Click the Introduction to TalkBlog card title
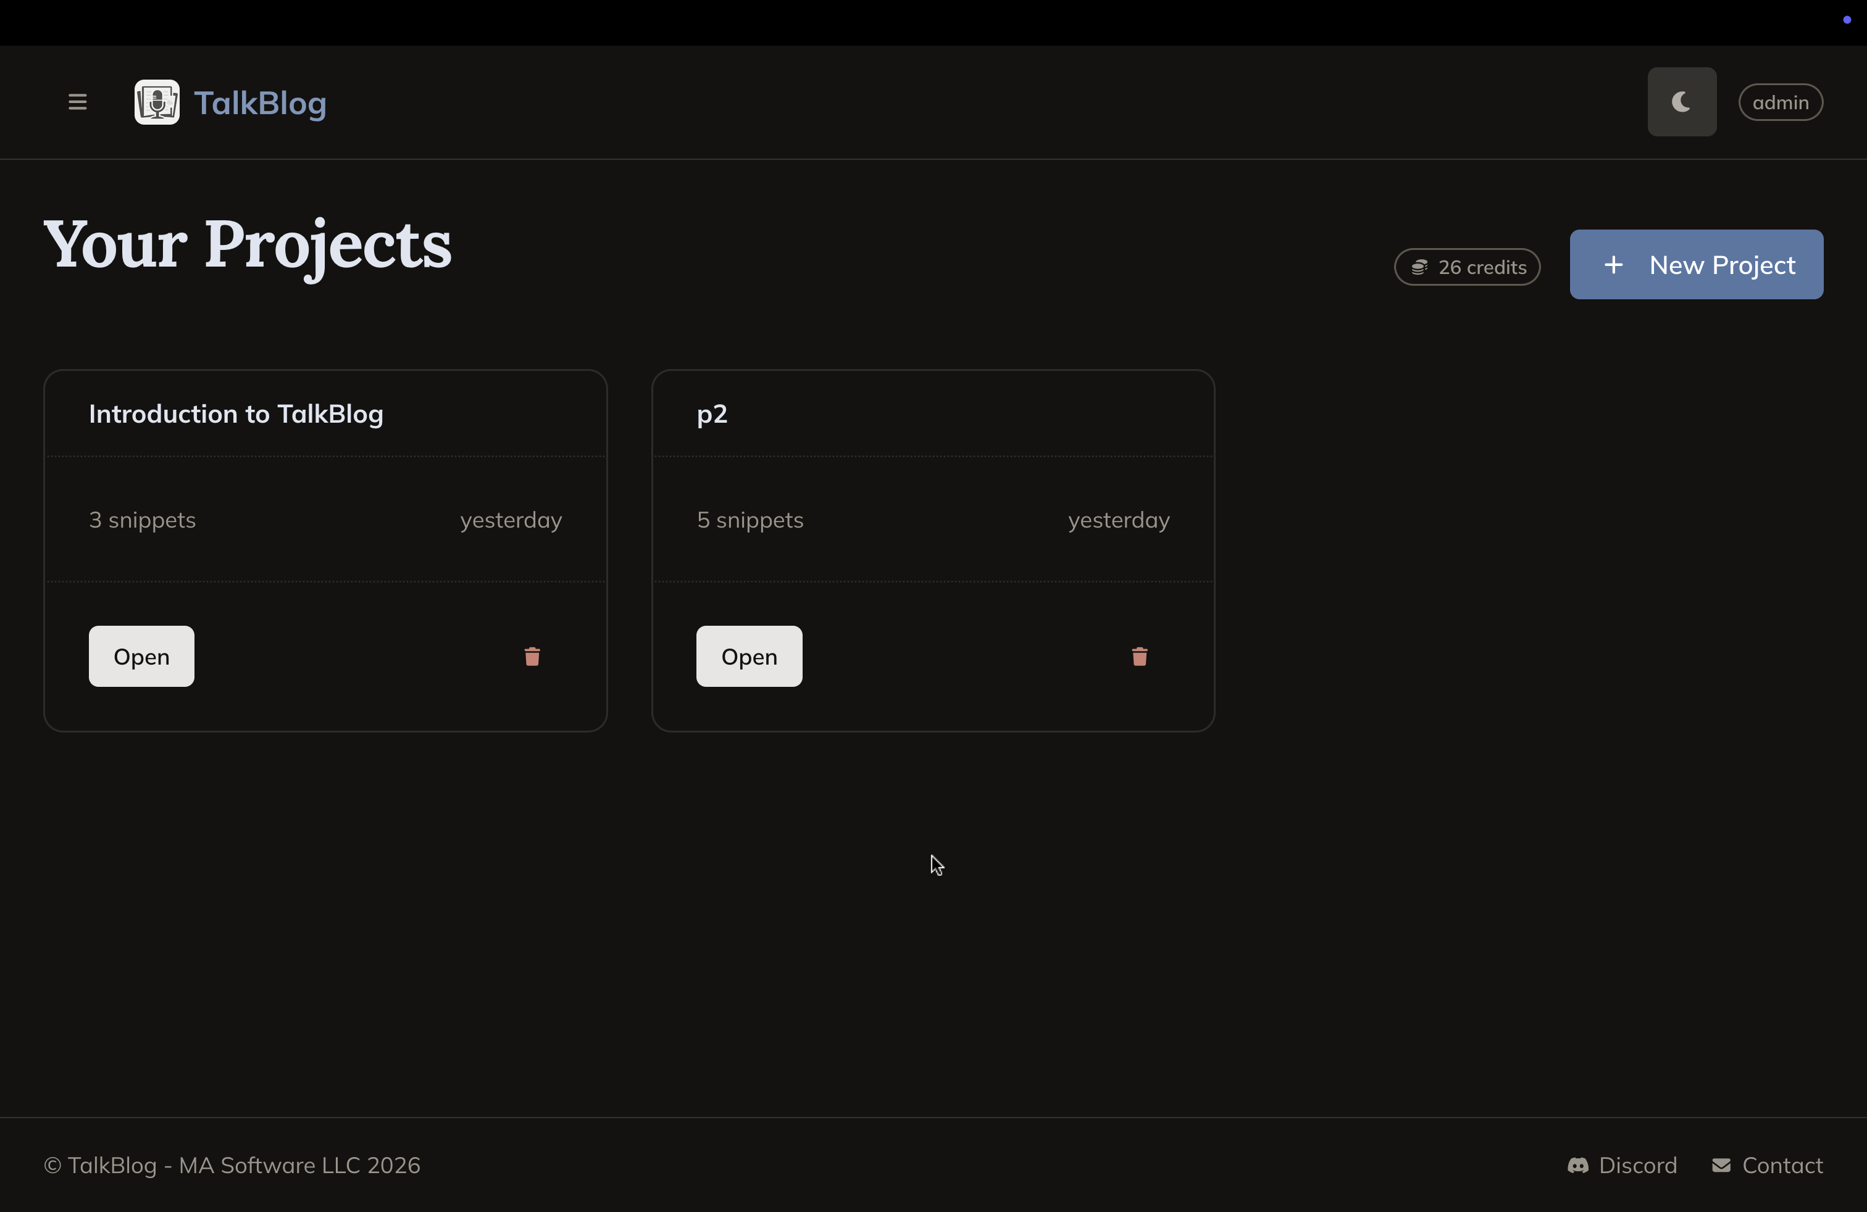Viewport: 1867px width, 1212px height. [236, 414]
